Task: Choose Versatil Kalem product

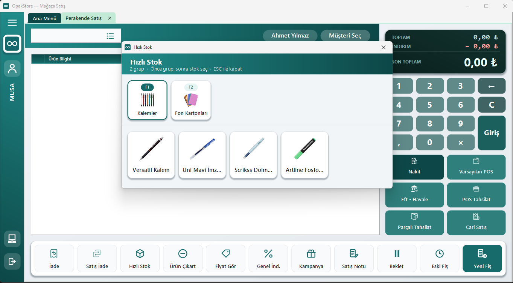Action: tap(151, 155)
